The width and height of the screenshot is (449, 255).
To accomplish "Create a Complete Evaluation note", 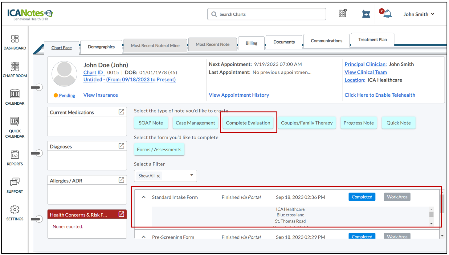I will (x=248, y=123).
